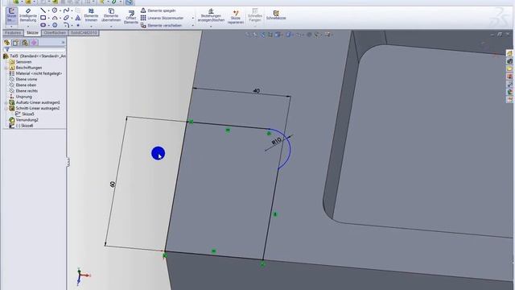This screenshot has width=515, height=290.
Task: Switch to the Oberflächen tab
Action: tap(55, 33)
